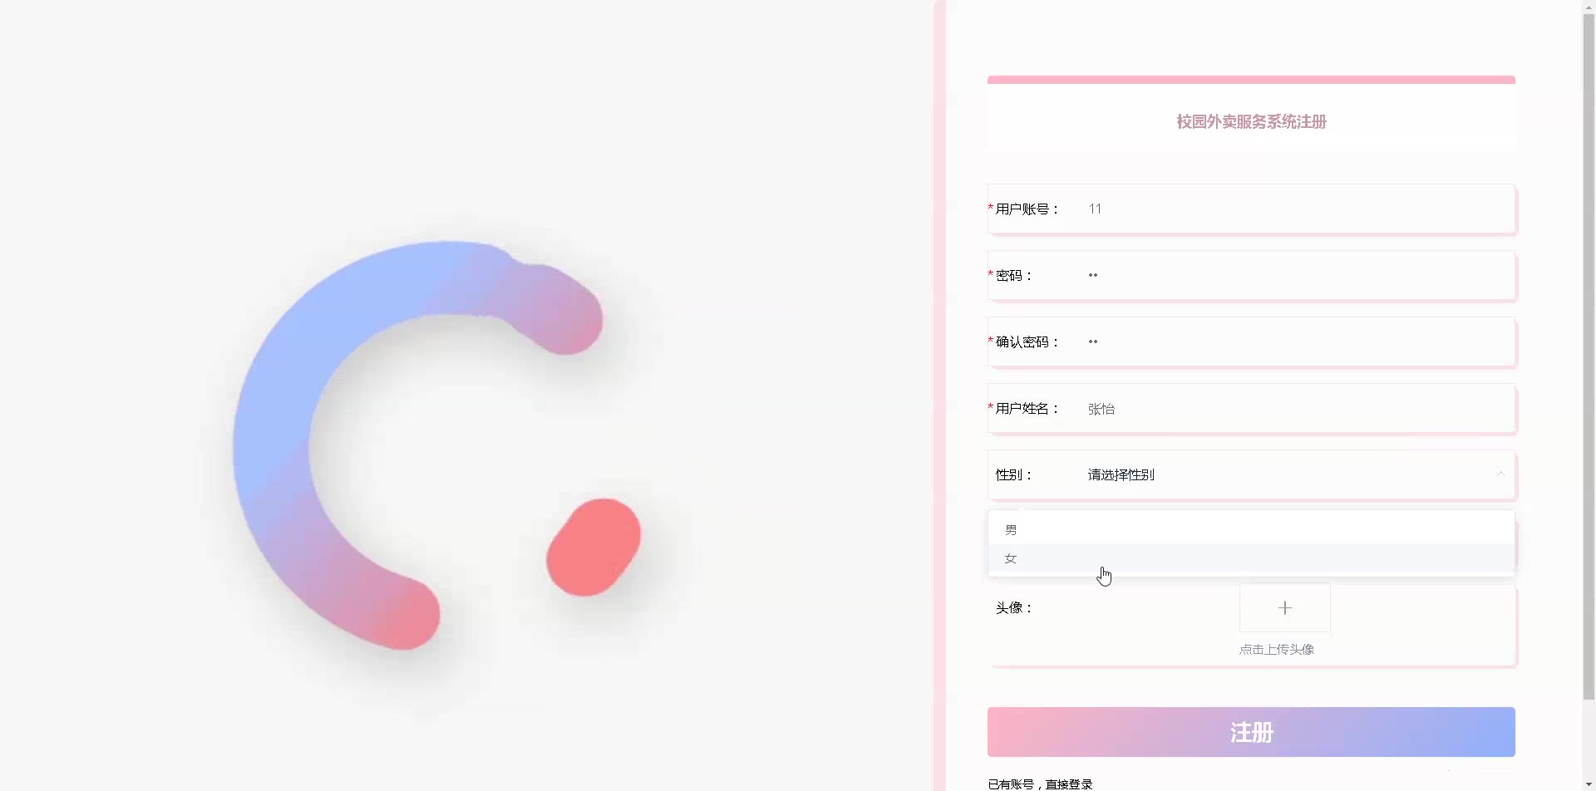Click the page scrollbar down arrow
Viewport: 1596px width, 791px height.
pos(1589,784)
